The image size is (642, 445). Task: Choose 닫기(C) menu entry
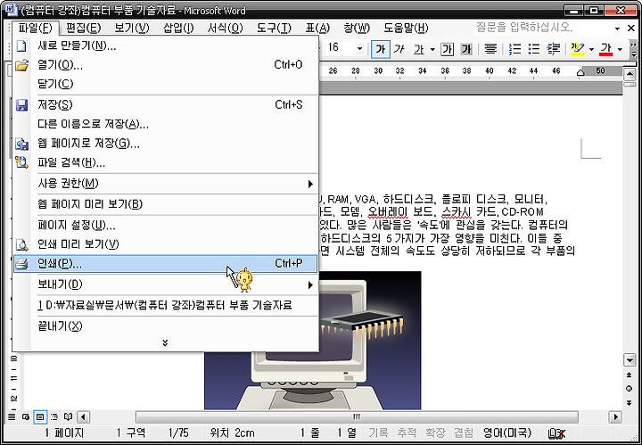coord(166,85)
